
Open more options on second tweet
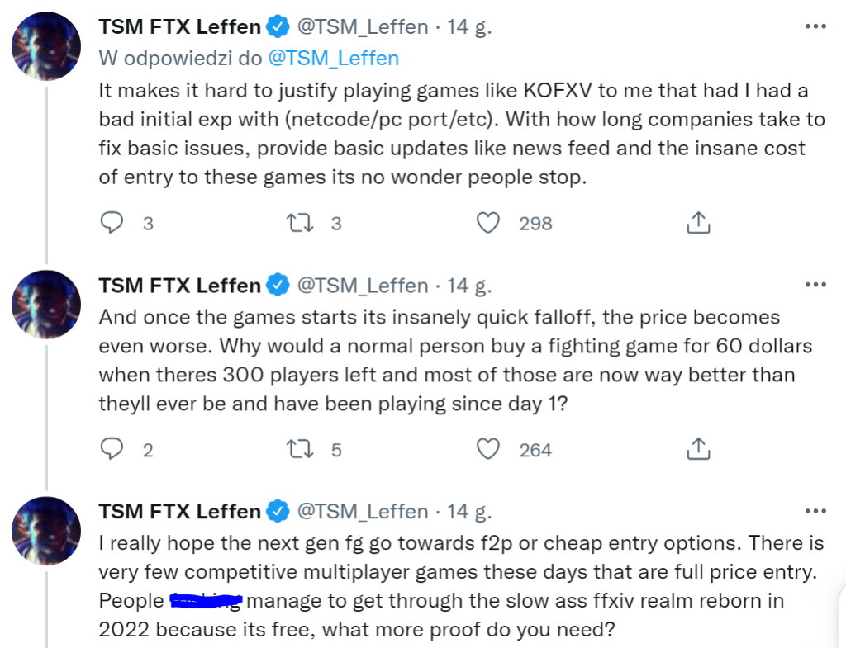point(815,285)
